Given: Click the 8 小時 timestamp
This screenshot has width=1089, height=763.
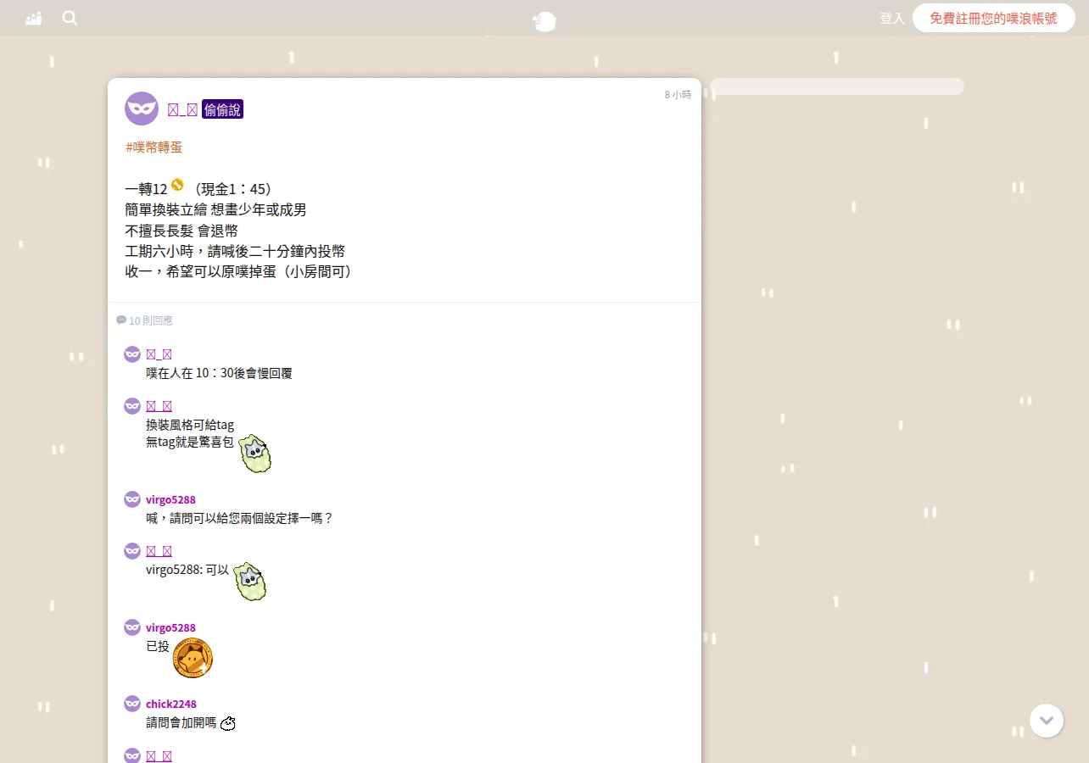Looking at the screenshot, I should point(678,95).
